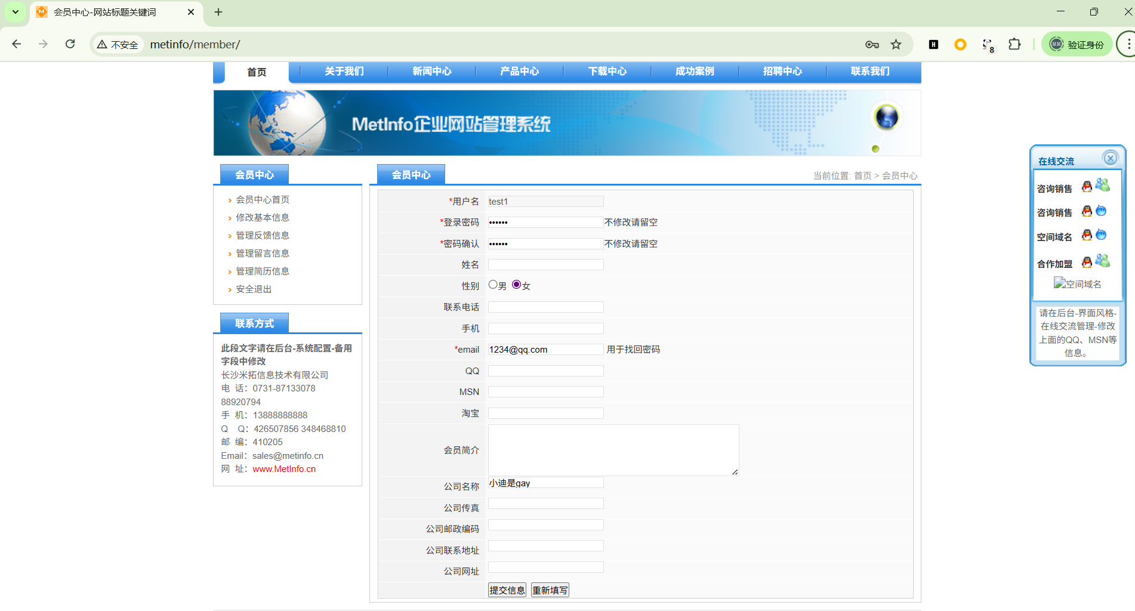
Task: Bookmark this page with the star icon
Action: pyautogui.click(x=896, y=44)
